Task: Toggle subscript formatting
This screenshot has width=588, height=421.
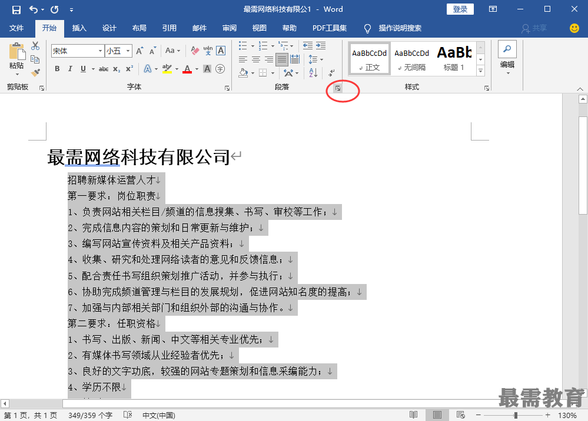Action: (x=117, y=69)
